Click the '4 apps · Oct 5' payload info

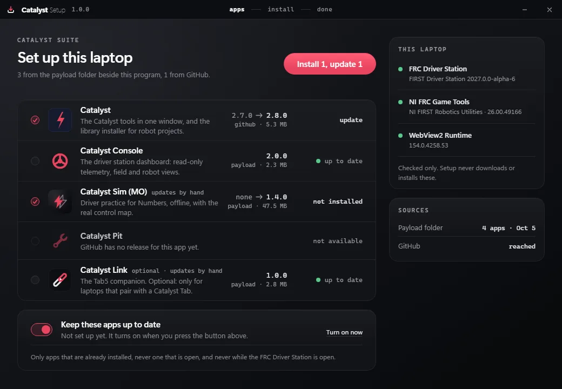[x=509, y=228]
